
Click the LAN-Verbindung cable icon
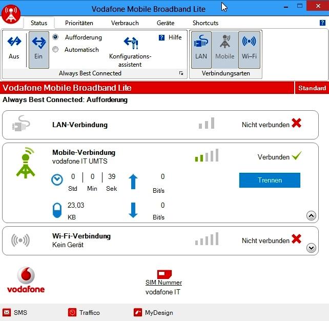click(21, 123)
